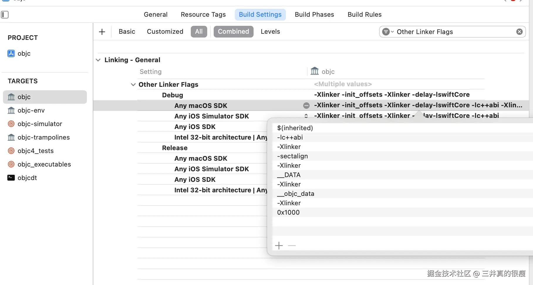Click the add build setting plus icon
This screenshot has width=533, height=285.
[102, 32]
